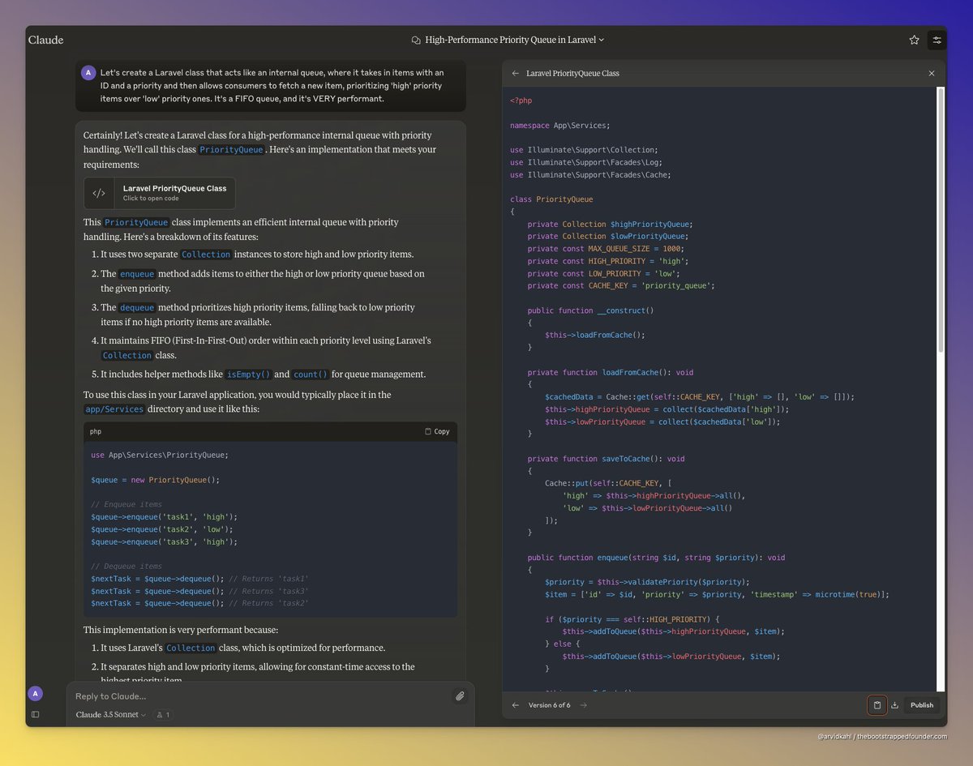Screen dimensions: 973x766
Task: Click the '<?php' opening tag in artifact
Action: (x=521, y=101)
